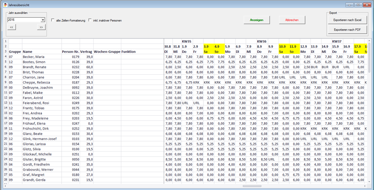Screen dimensions: 374x190
Task: Close the Jahresübersicht window
Action: tap(367, 5)
